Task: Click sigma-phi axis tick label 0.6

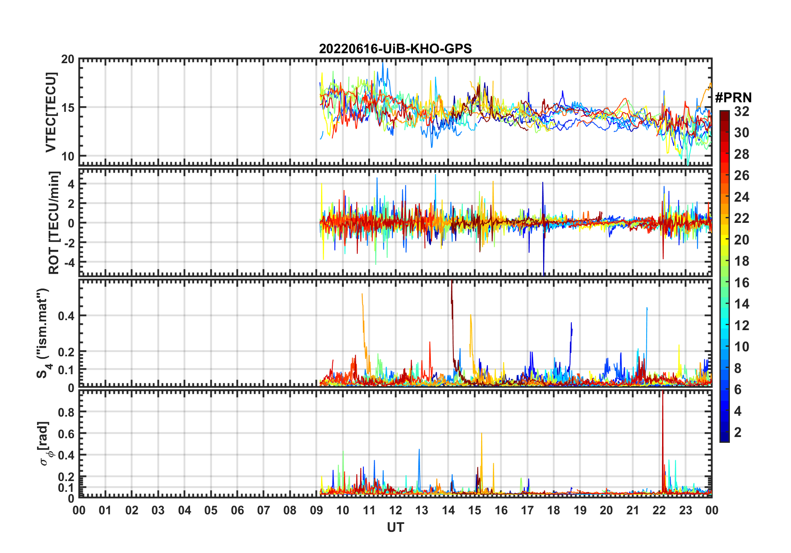Action: pyautogui.click(x=66, y=433)
